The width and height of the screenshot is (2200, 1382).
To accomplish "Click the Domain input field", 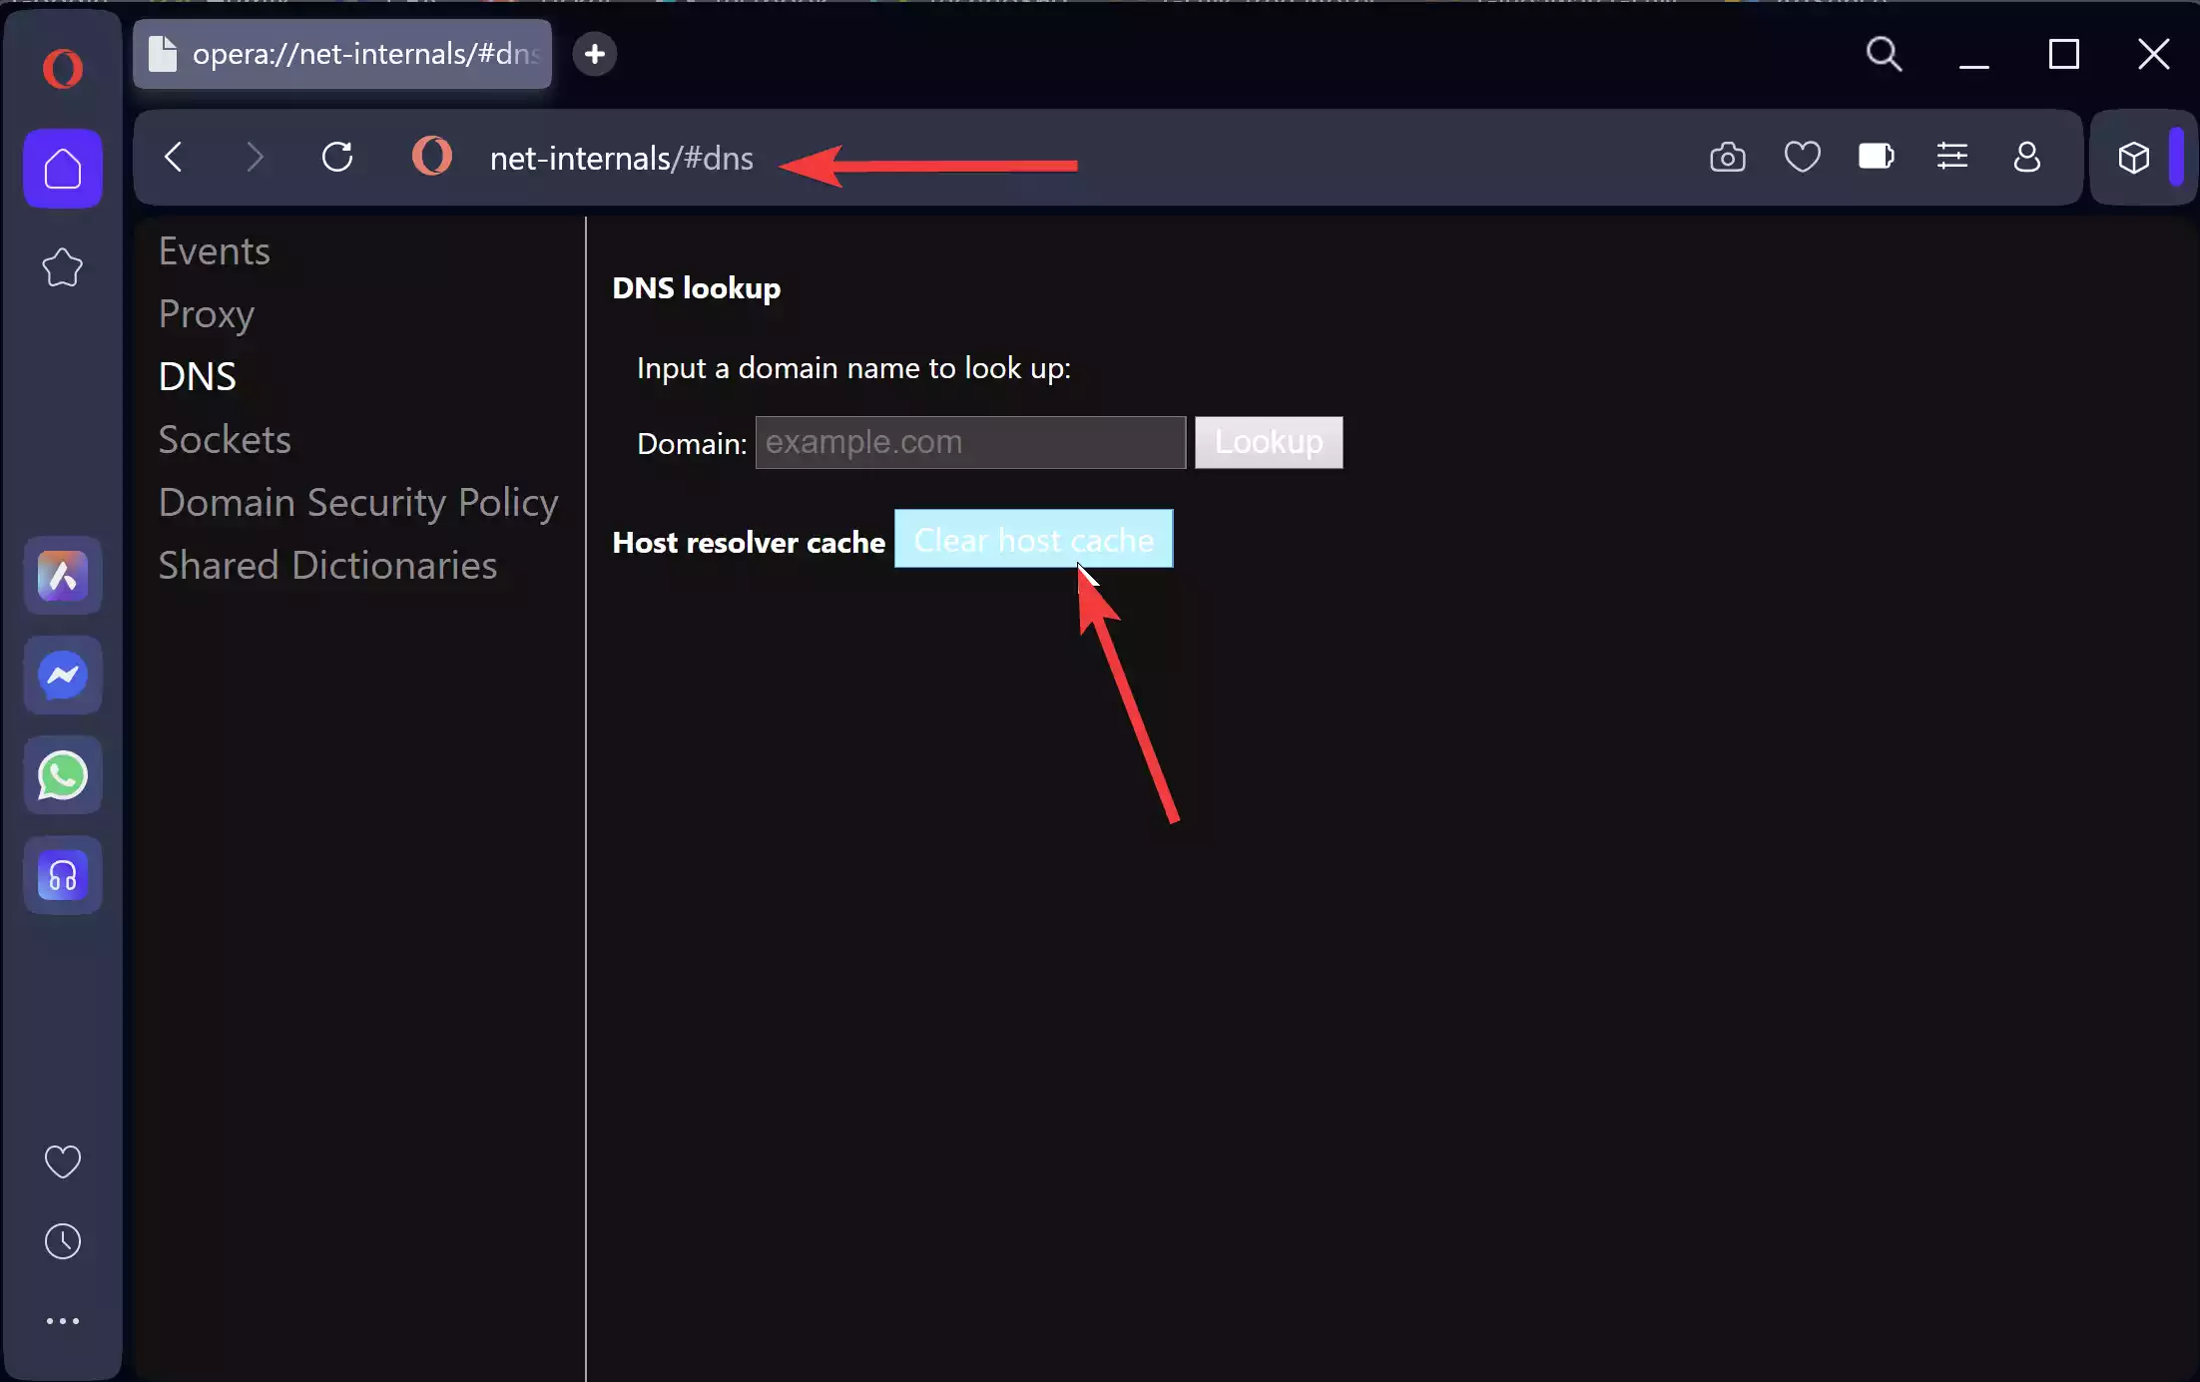I will 969,442.
